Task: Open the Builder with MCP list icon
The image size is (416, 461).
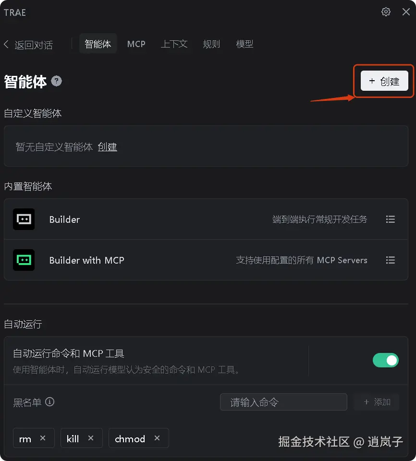Action: tap(391, 260)
